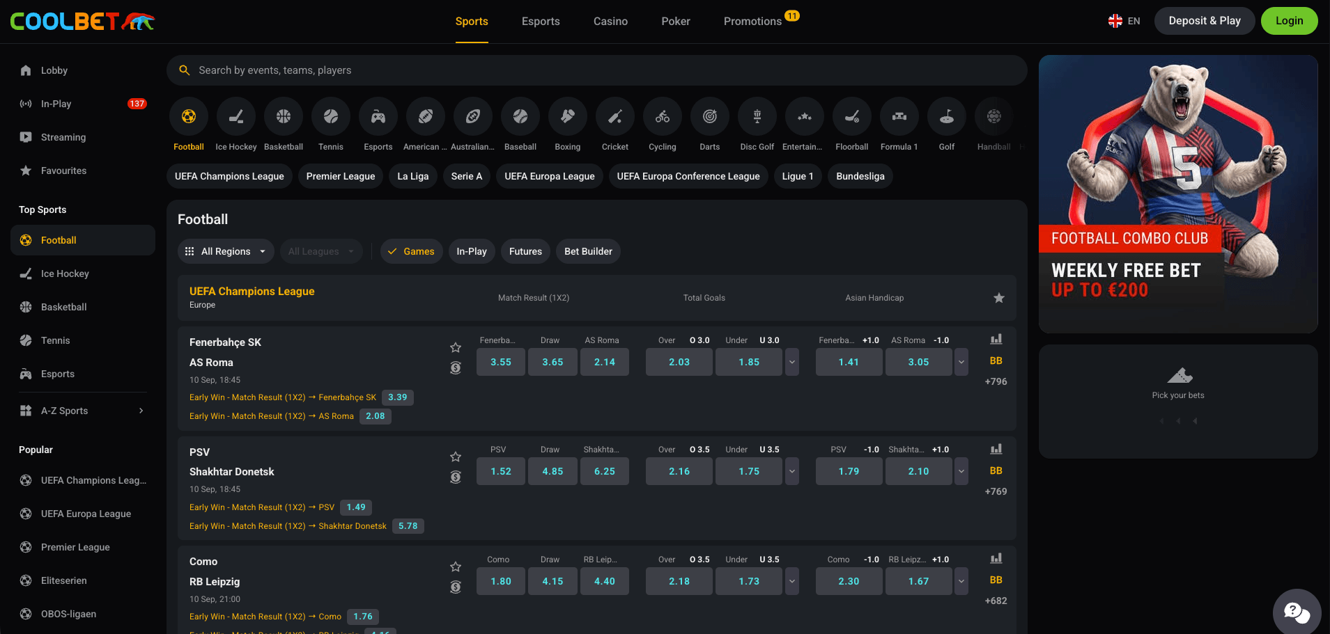
Task: Open cash-out icon for Fenerbahçe SK match
Action: pyautogui.click(x=456, y=367)
